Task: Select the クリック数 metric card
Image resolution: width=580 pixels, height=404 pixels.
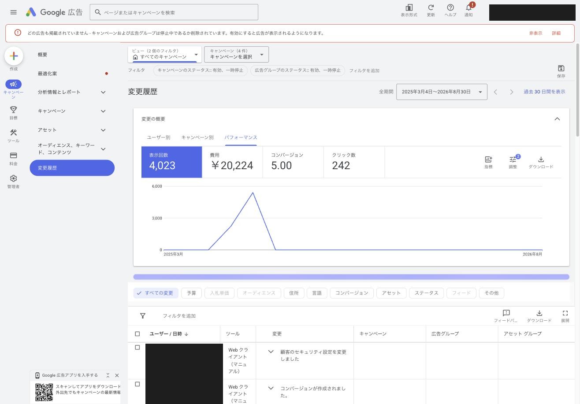Action: pos(354,162)
